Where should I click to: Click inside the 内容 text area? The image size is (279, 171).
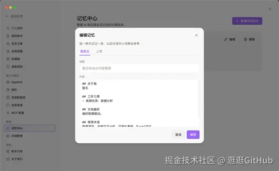139,103
